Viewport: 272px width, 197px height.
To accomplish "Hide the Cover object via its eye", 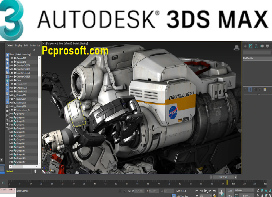I will tap(12, 80).
